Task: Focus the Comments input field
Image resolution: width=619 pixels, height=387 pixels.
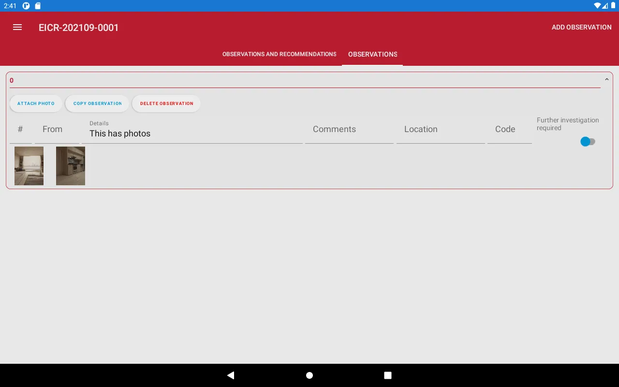Action: click(349, 130)
